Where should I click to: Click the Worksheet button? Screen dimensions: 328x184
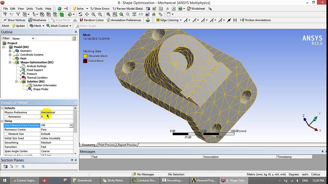(x=196, y=8)
